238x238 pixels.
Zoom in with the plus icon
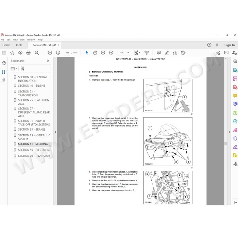111,53
